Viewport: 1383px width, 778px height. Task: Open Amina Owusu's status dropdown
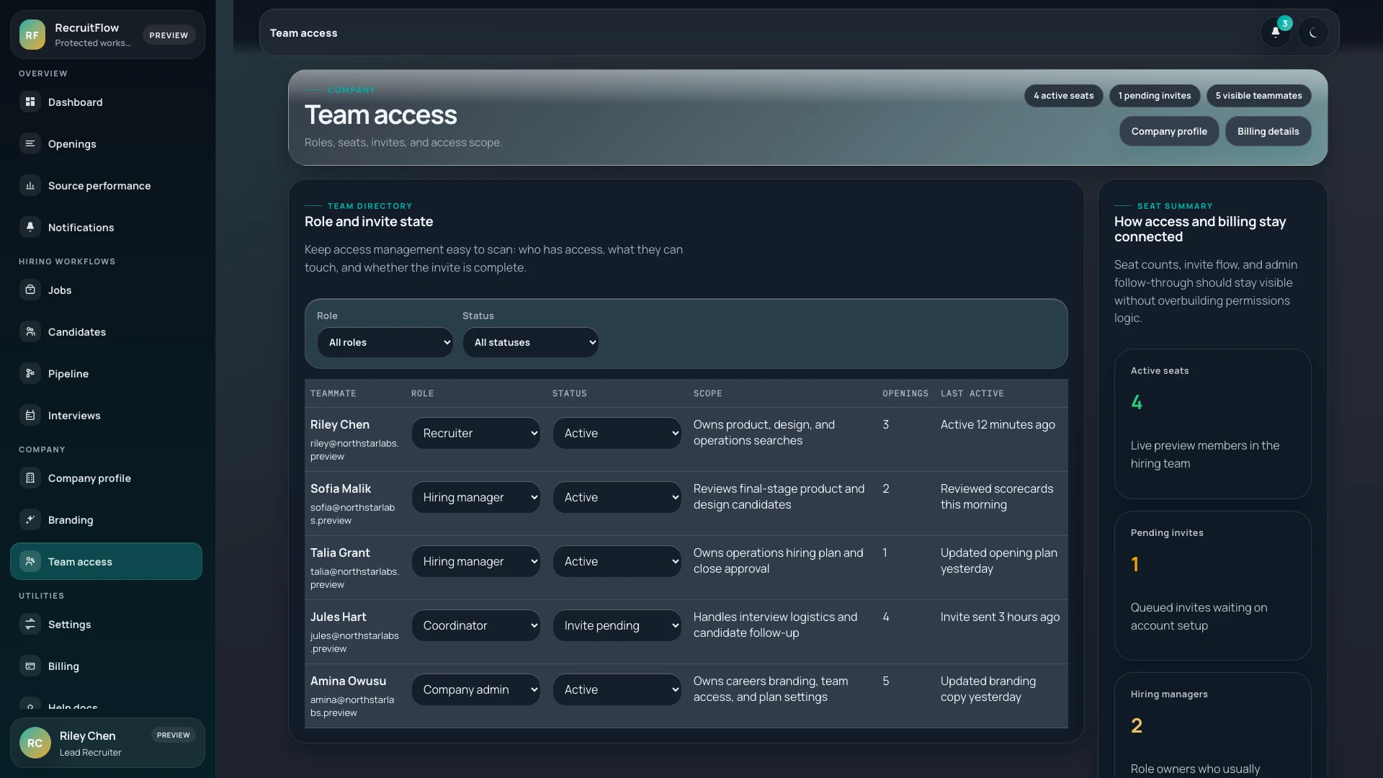click(x=617, y=690)
